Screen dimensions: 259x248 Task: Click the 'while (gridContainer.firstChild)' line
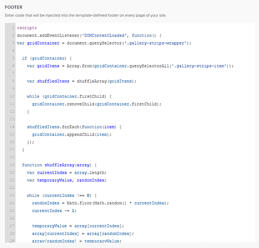(x=69, y=96)
